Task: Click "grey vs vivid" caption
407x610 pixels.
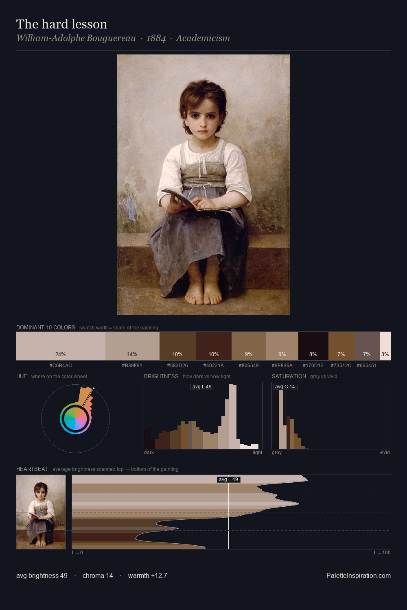Action: (x=324, y=377)
